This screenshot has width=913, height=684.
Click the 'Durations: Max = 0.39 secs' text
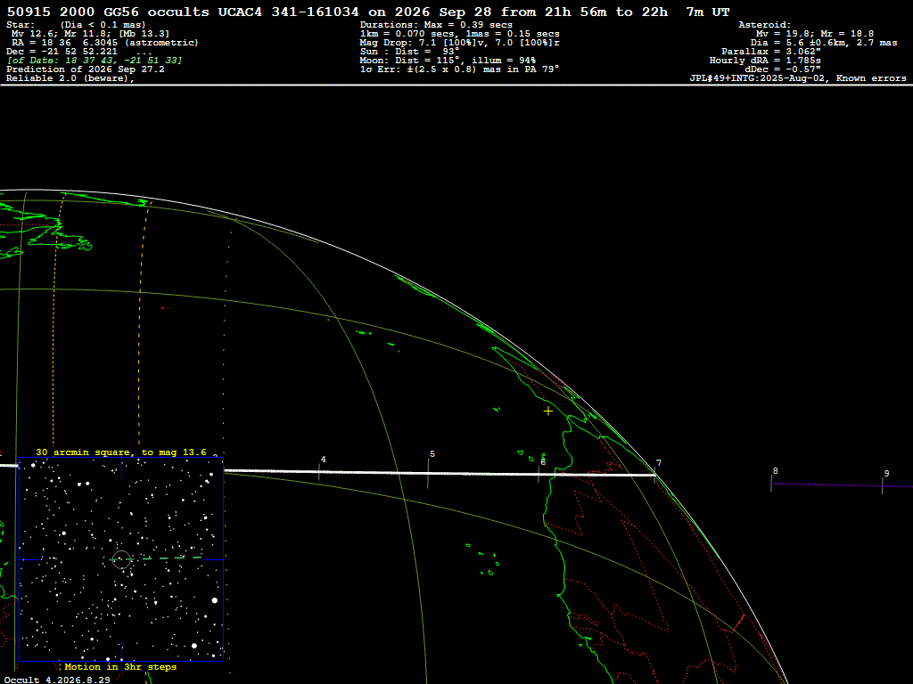[436, 25]
